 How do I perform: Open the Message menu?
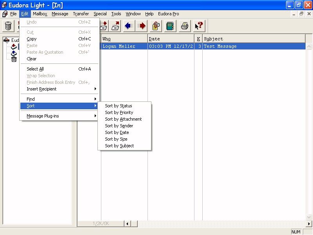(x=60, y=14)
